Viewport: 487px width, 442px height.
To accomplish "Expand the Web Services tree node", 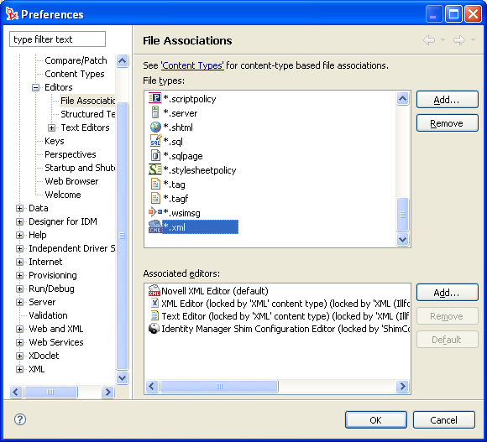I will [19, 342].
